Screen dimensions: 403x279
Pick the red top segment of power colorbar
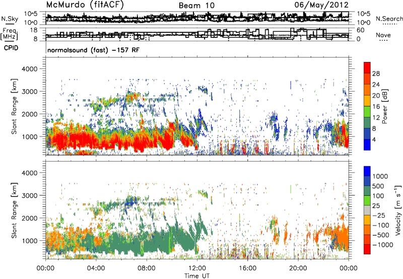click(367, 67)
